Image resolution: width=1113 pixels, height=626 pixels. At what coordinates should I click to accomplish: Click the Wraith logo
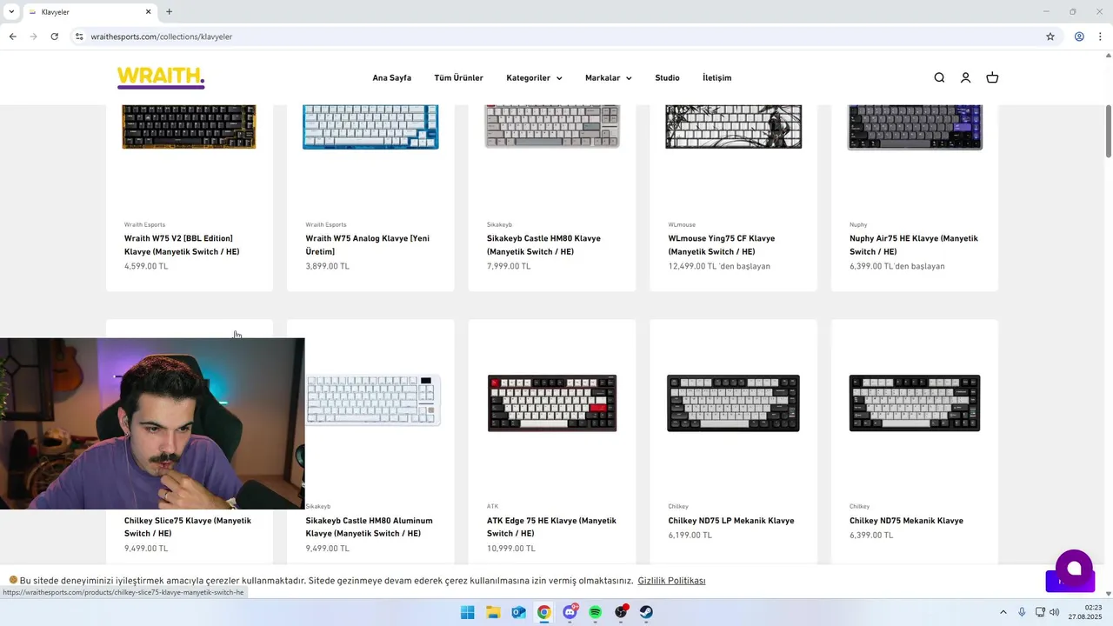pos(161,77)
